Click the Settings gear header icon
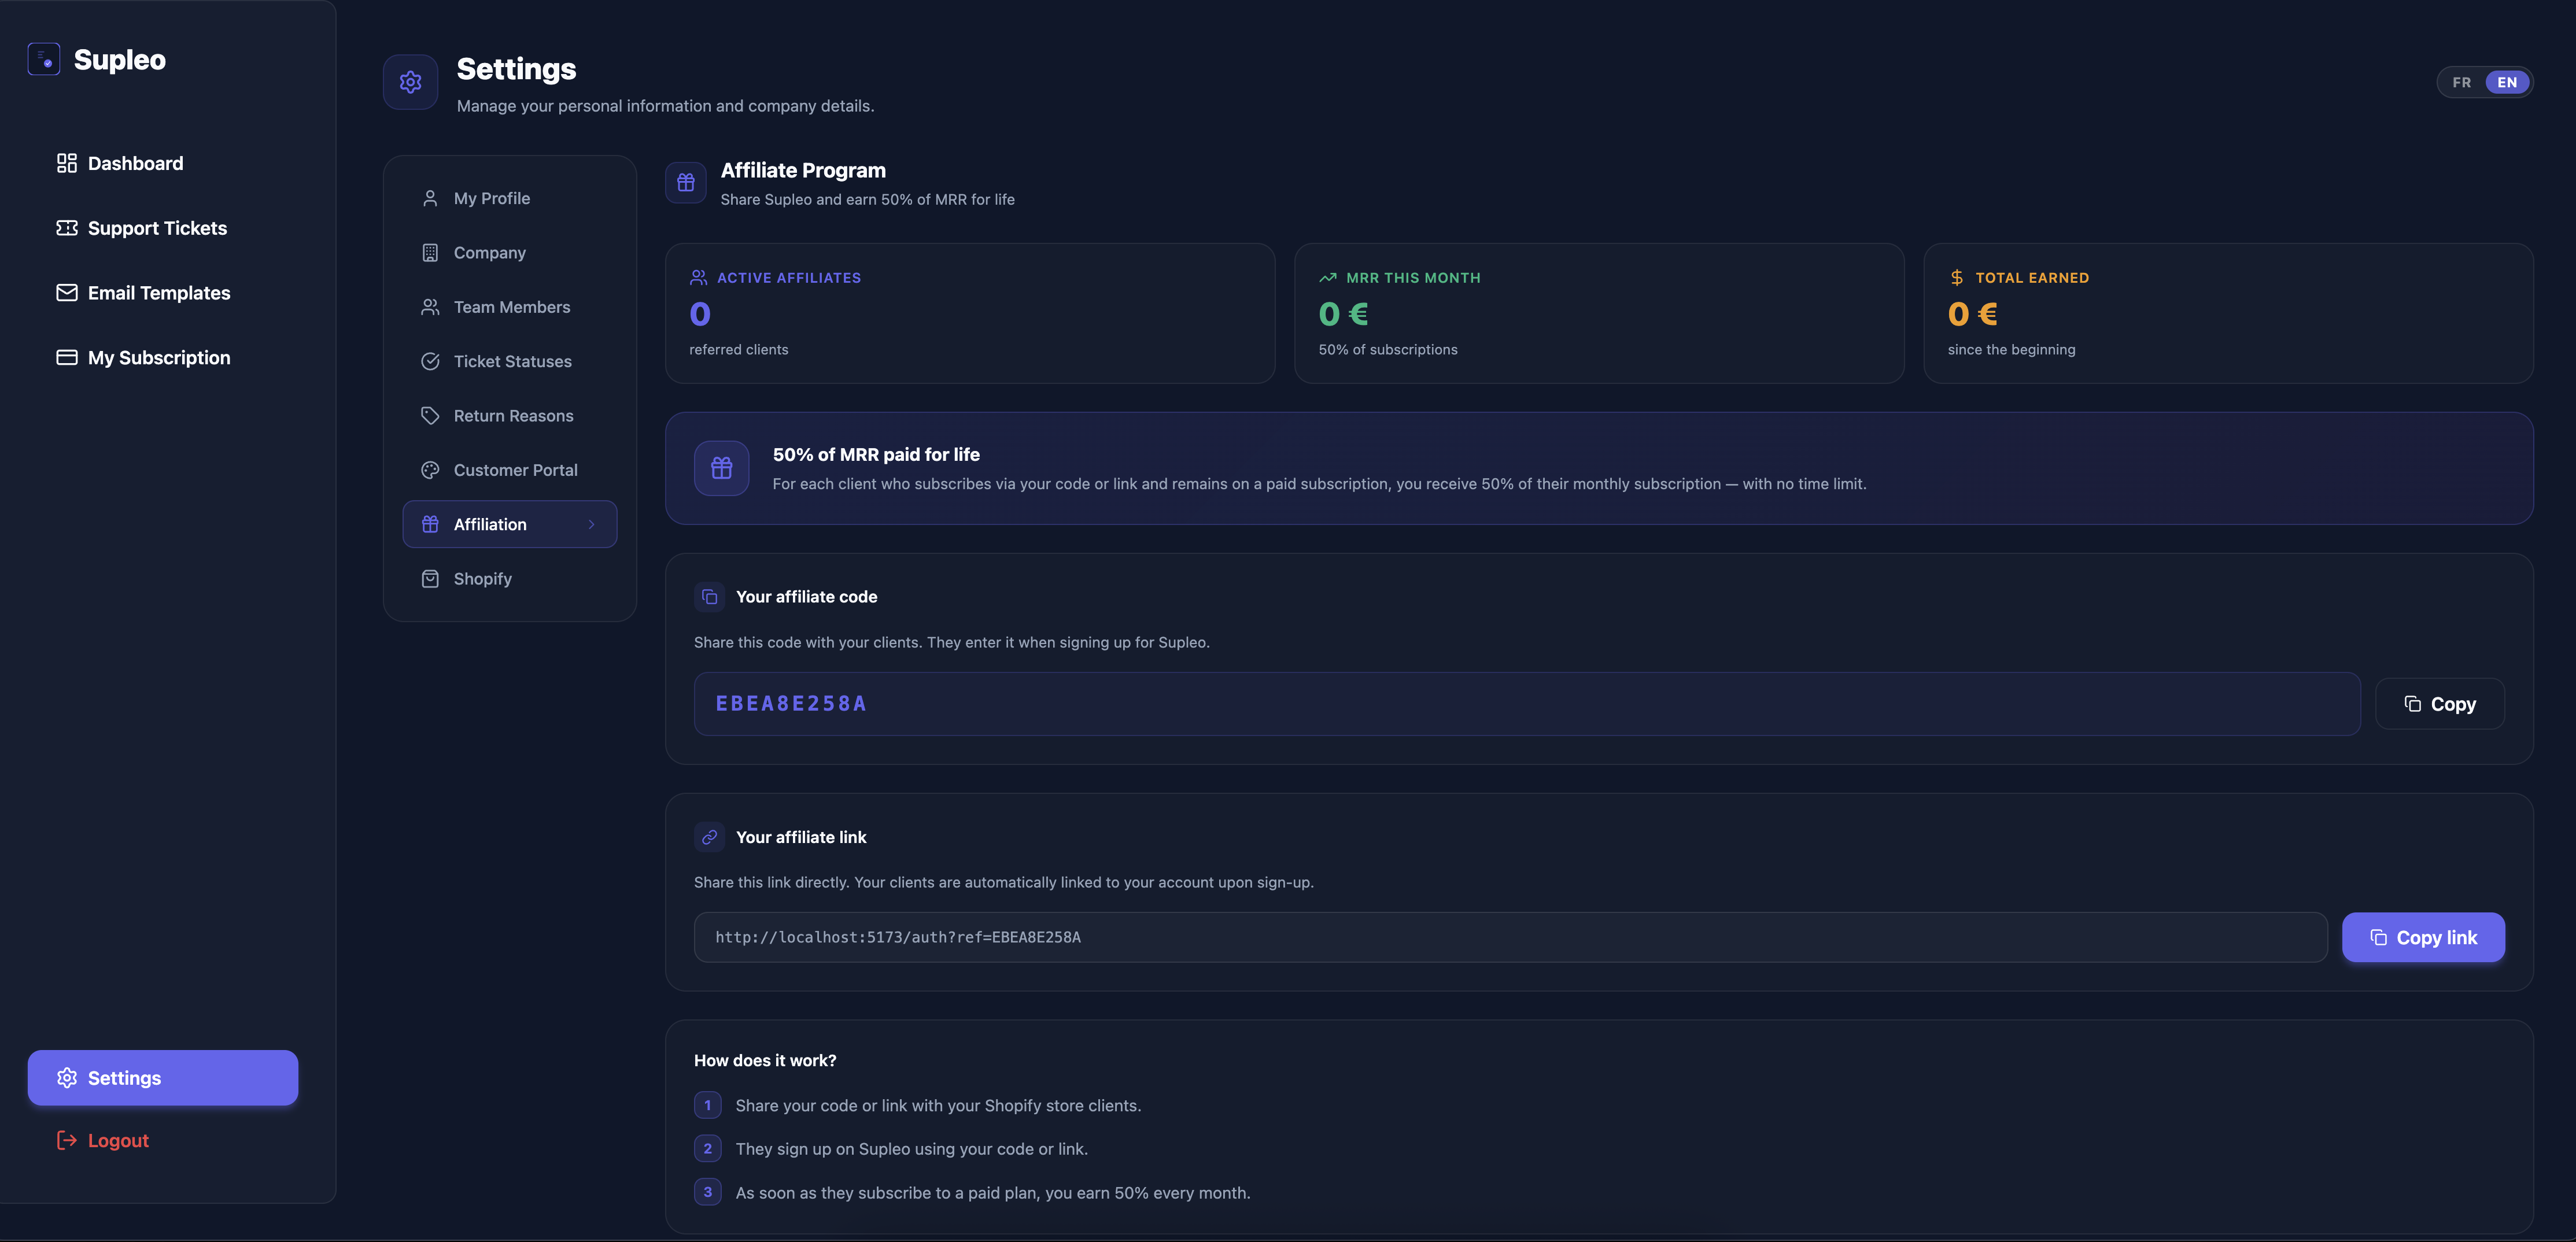2576x1242 pixels. point(410,82)
